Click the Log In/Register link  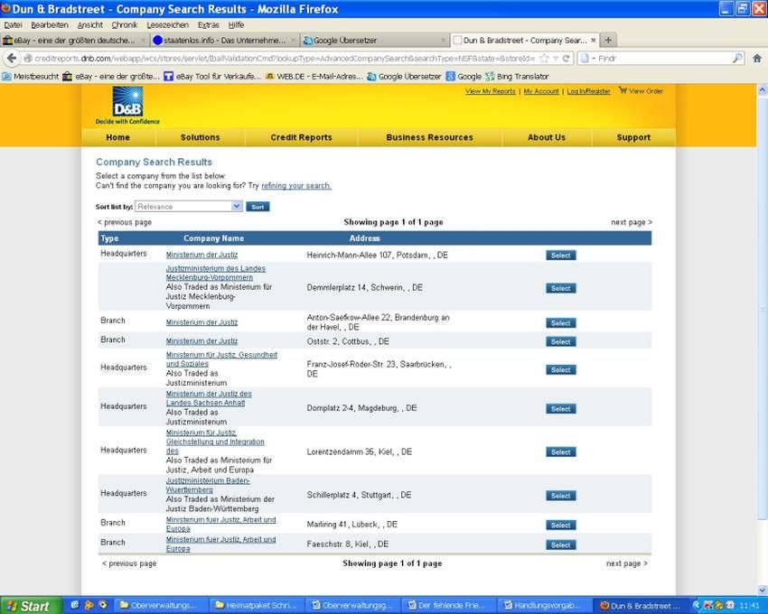click(x=589, y=91)
